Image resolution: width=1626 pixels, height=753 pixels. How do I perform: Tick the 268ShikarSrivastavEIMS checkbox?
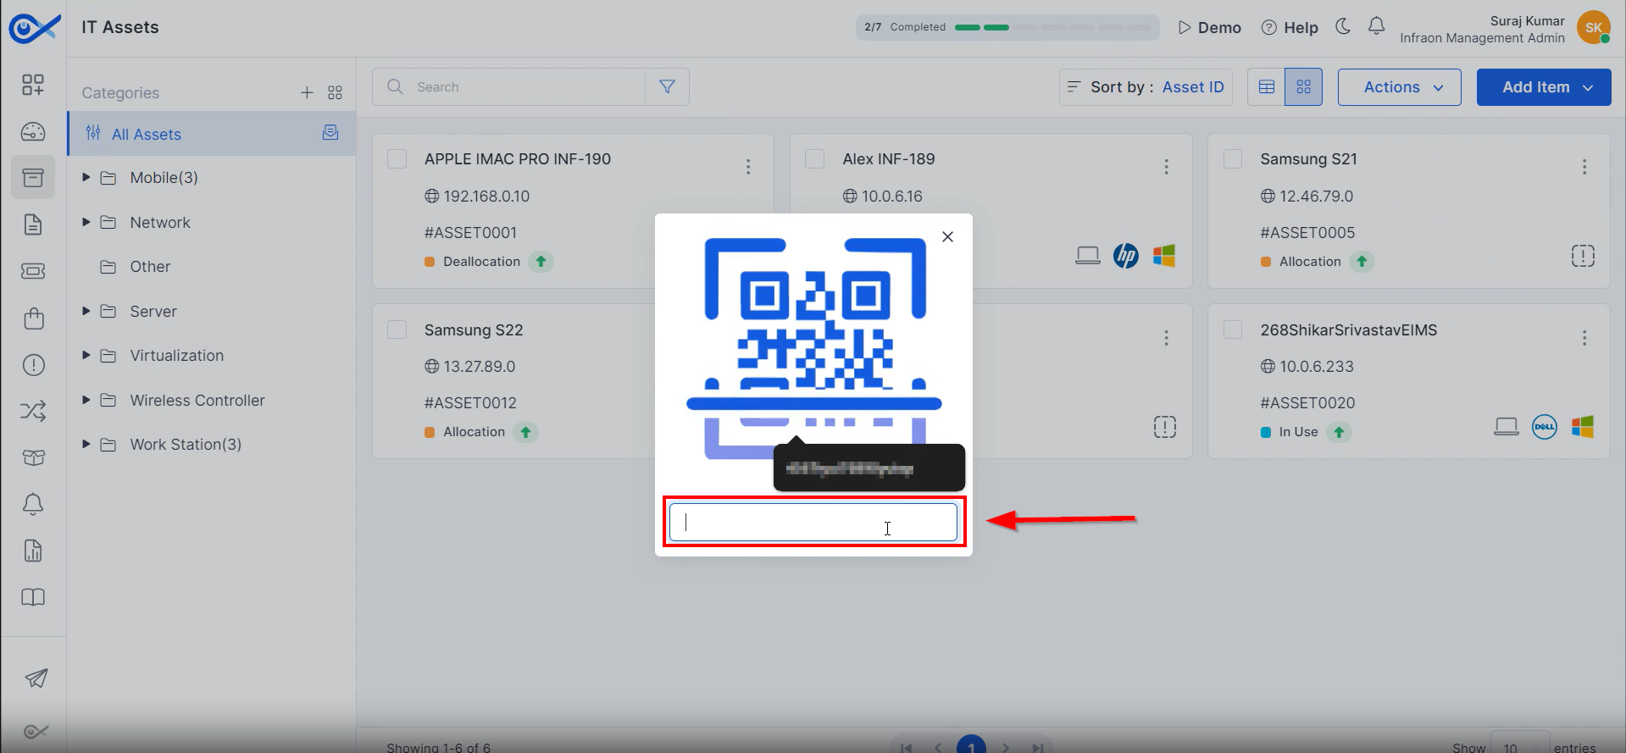pyautogui.click(x=1233, y=329)
